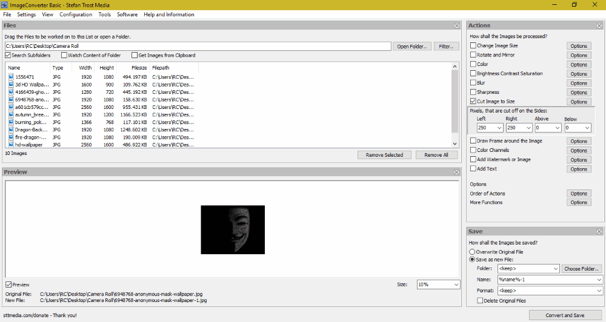
Task: Click the folder path input field
Action: tap(198, 46)
